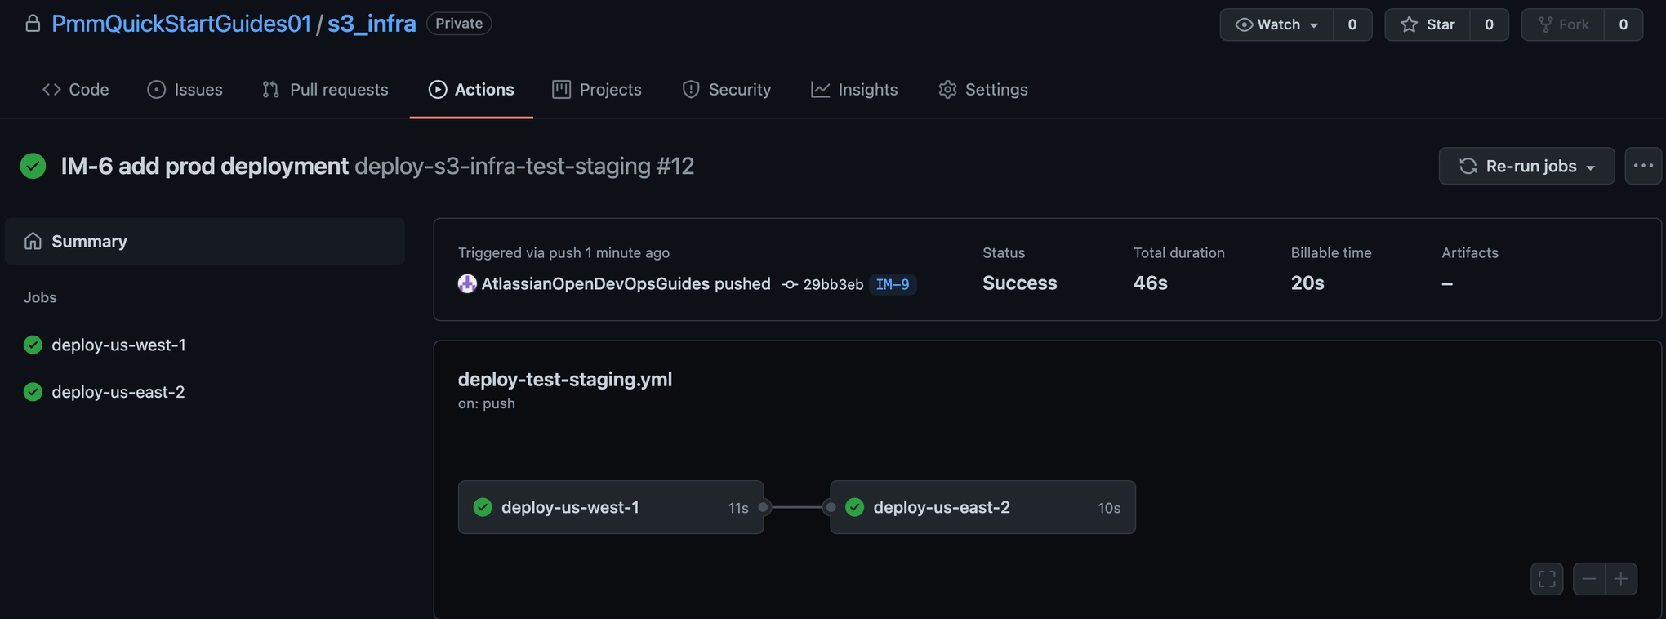Open the three-dot more options menu

[1643, 166]
